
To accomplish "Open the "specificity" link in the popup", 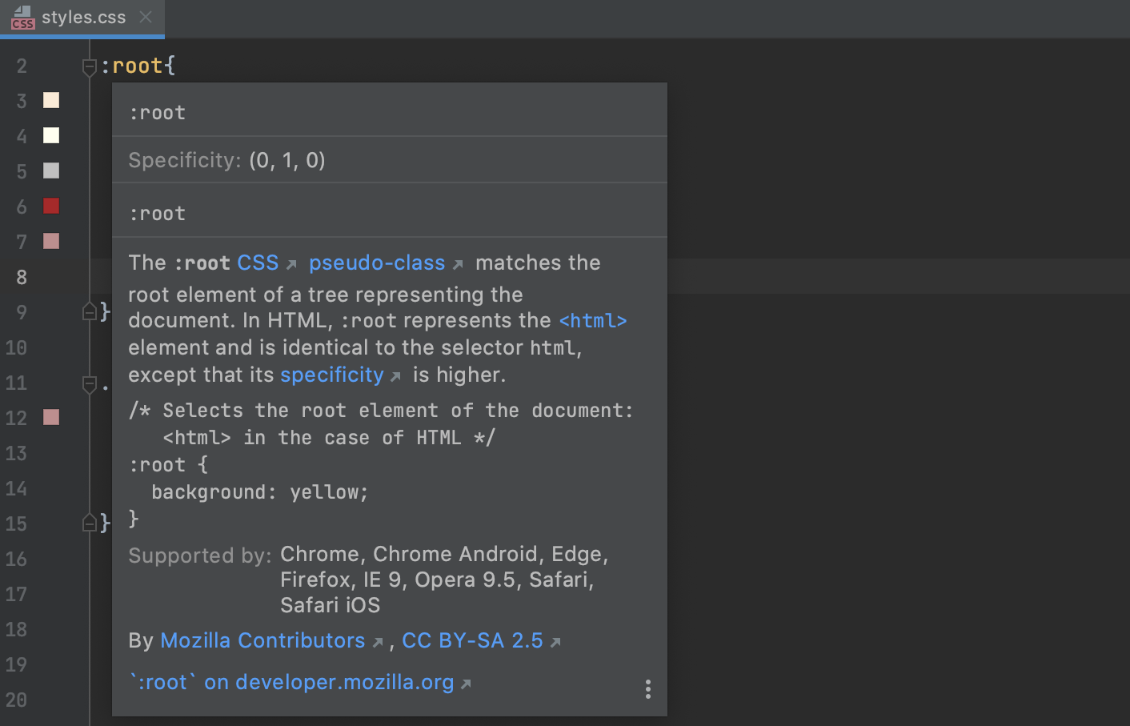I will (x=331, y=375).
